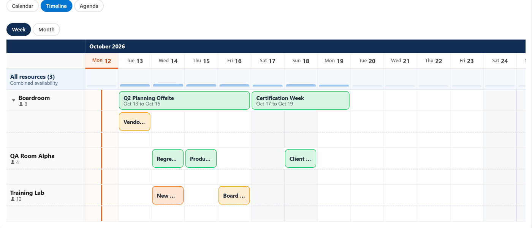Select the Tue 20 day header
Image resolution: width=532 pixels, height=228 pixels.
(x=367, y=61)
